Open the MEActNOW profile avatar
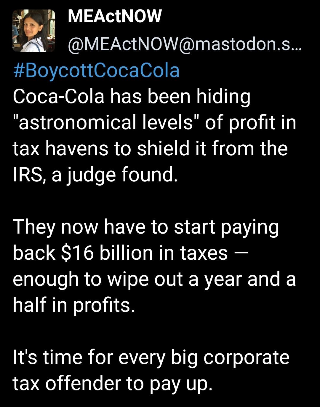The height and width of the screenshot is (407, 320). (x=34, y=31)
